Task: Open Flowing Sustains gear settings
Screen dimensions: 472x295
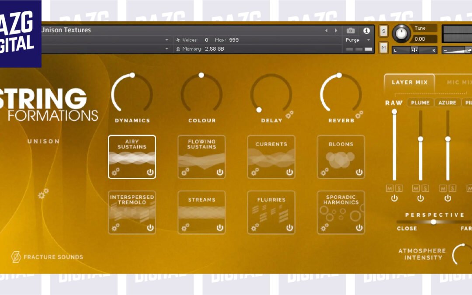Action: click(185, 172)
